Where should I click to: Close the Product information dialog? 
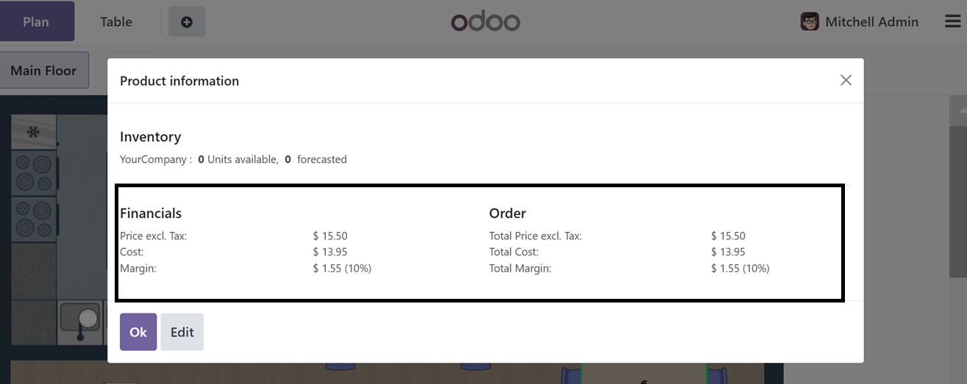(x=846, y=80)
